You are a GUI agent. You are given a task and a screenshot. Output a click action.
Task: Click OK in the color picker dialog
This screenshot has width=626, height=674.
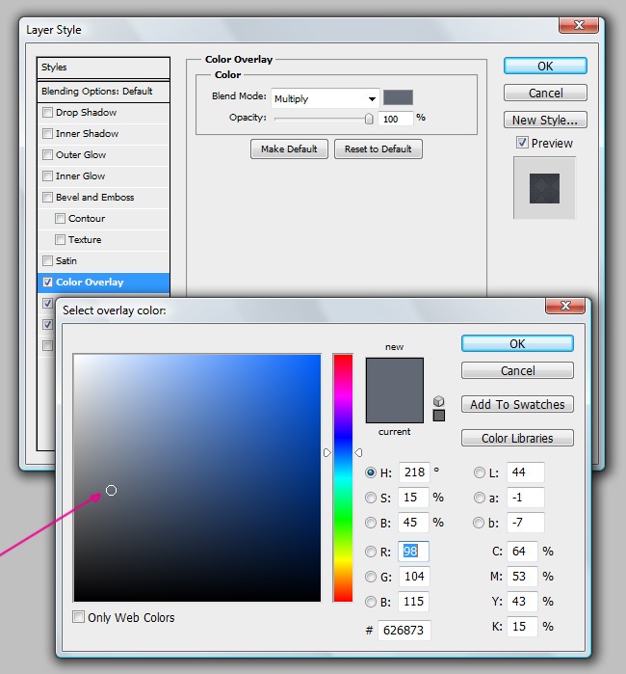(517, 343)
